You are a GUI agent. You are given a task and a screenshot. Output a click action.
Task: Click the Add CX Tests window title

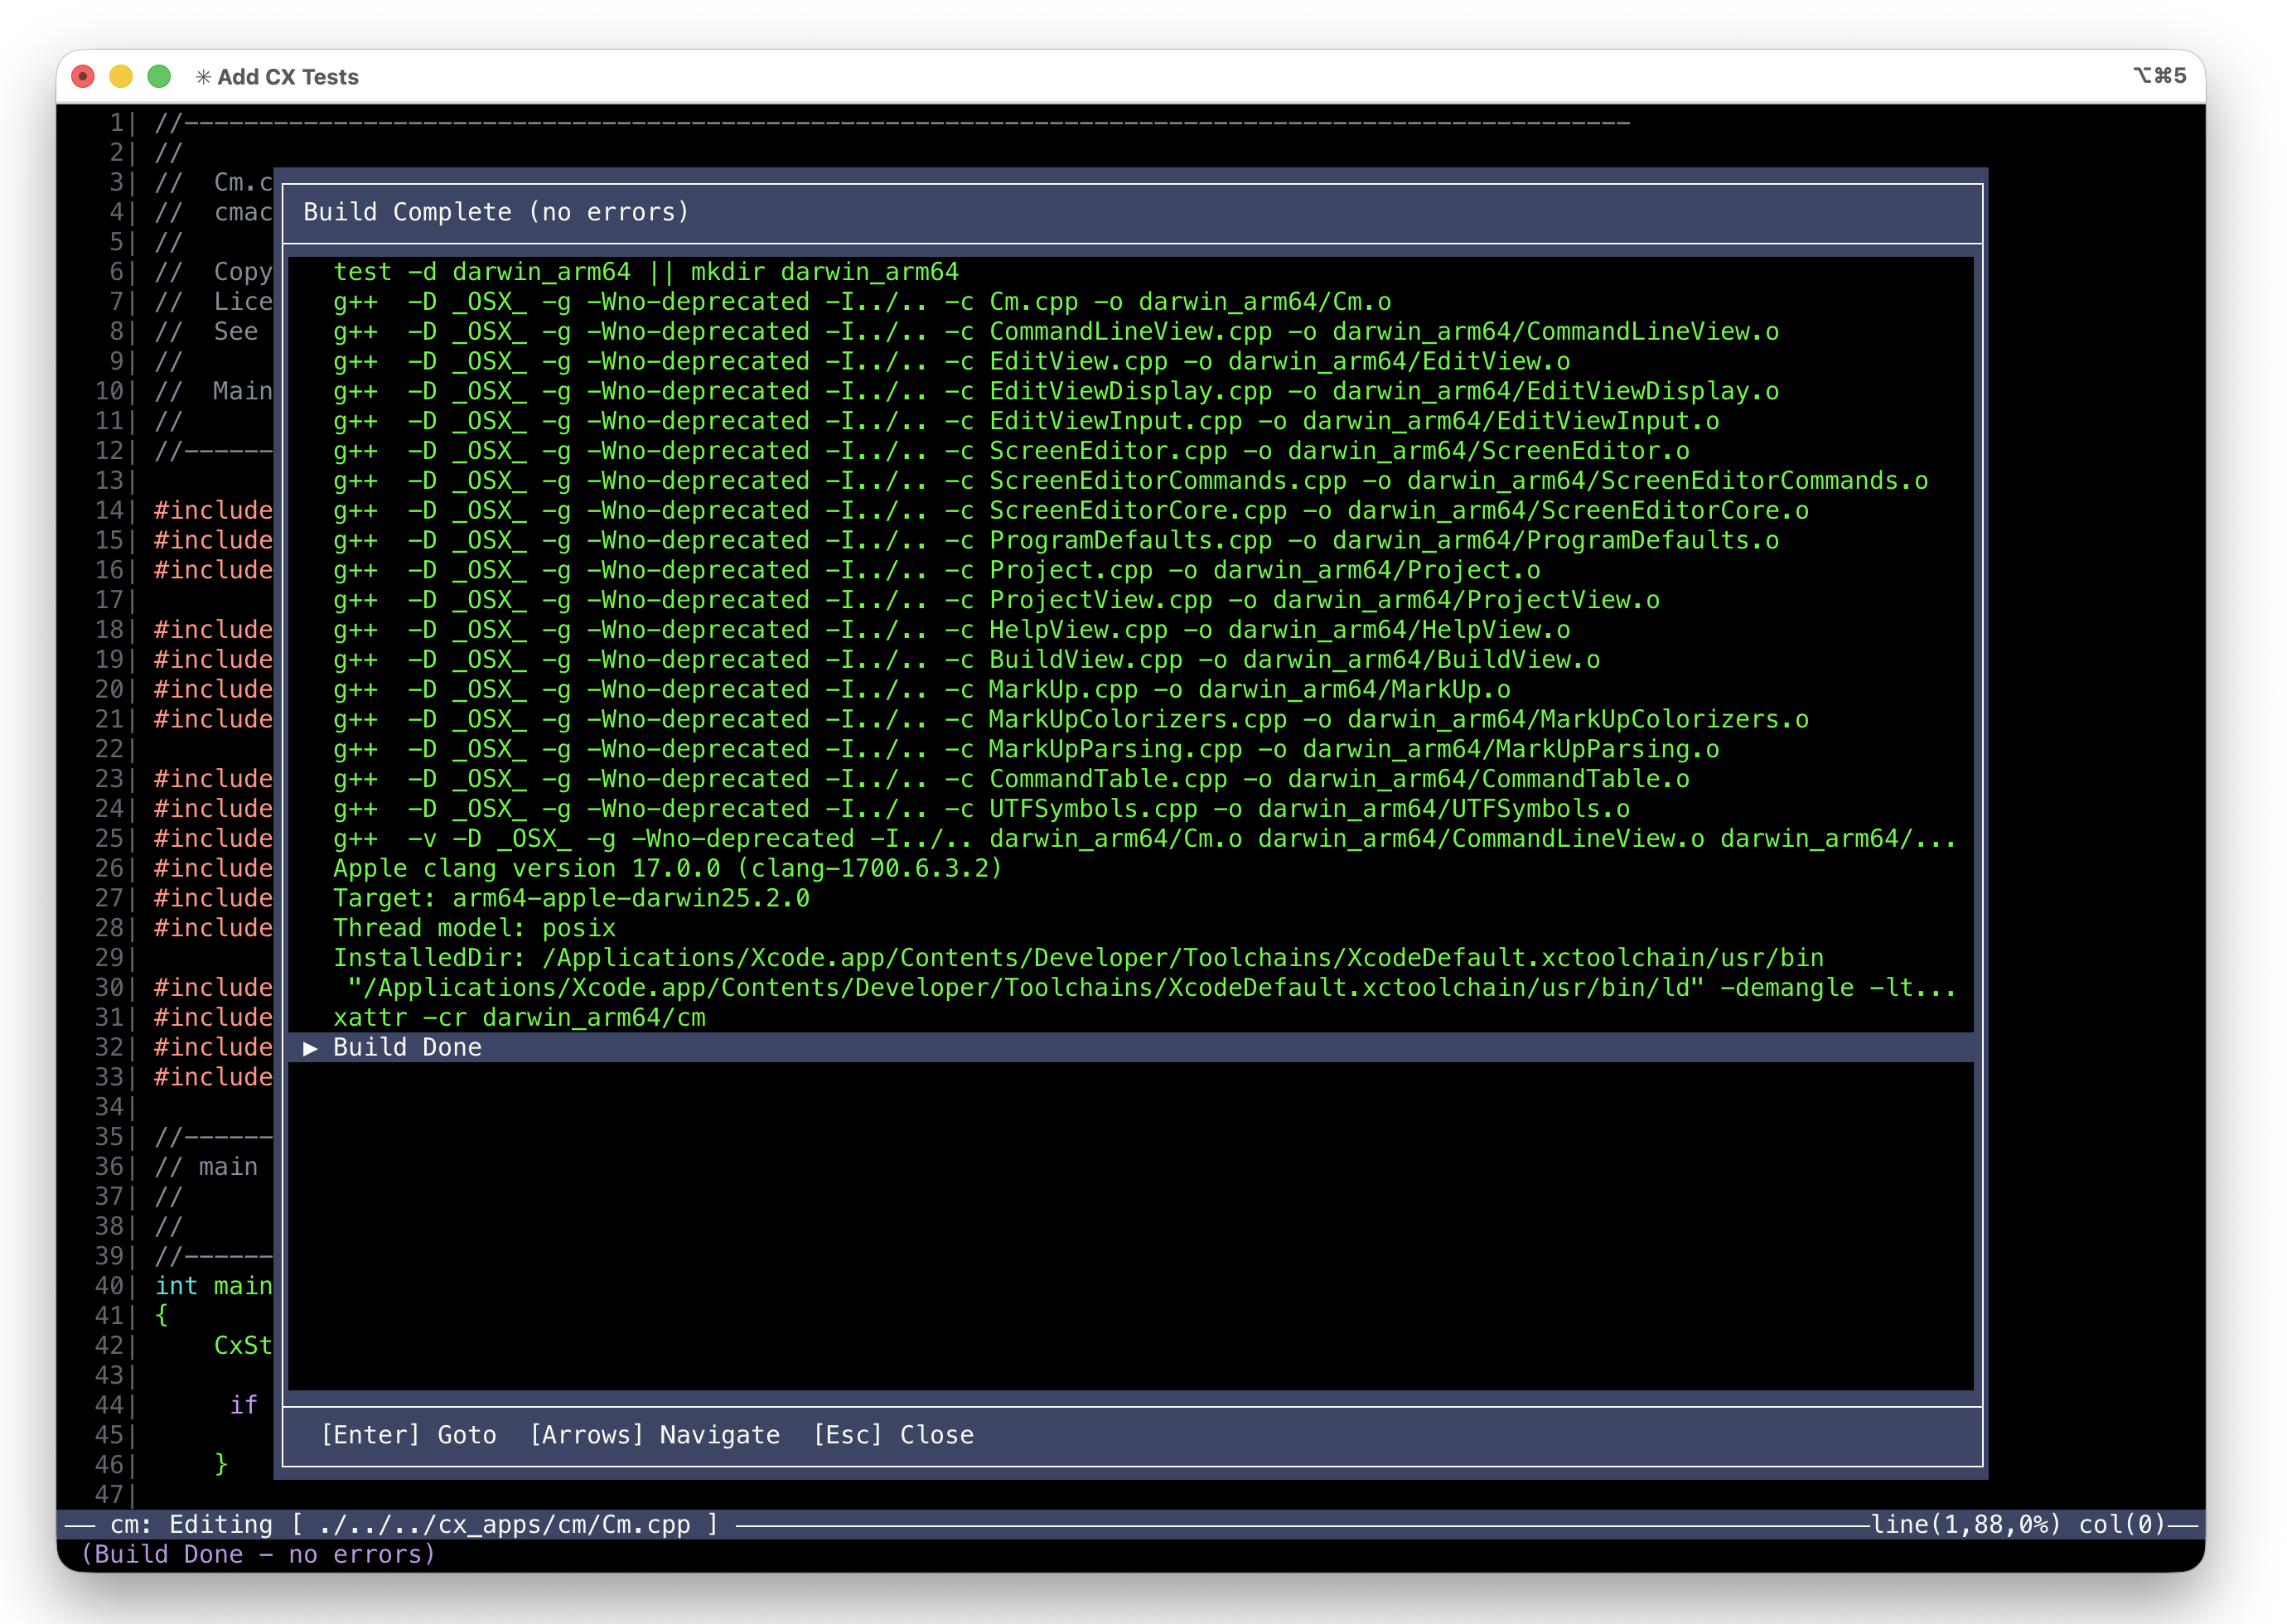coord(288,76)
